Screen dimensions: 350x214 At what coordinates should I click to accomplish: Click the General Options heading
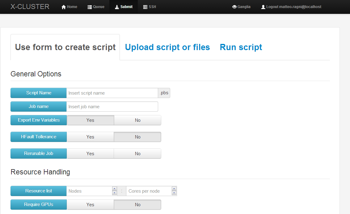click(36, 74)
